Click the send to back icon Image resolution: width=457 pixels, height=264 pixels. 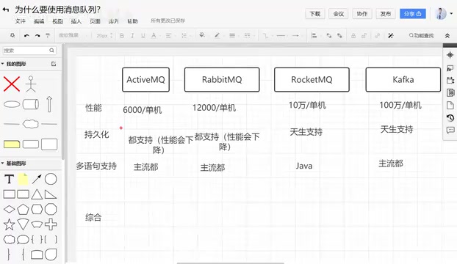(339, 35)
